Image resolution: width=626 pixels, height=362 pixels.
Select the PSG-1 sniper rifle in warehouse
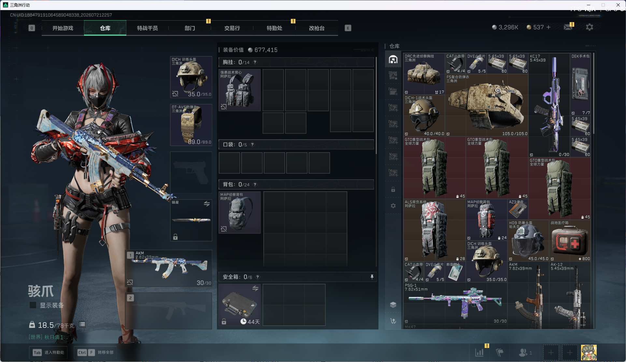click(x=455, y=303)
